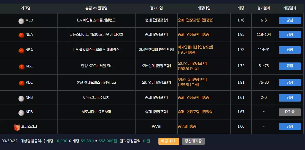Image resolution: width=305 pixels, height=150 pixels.
Task: Click the 리그명 column header
Action: point(26,8)
